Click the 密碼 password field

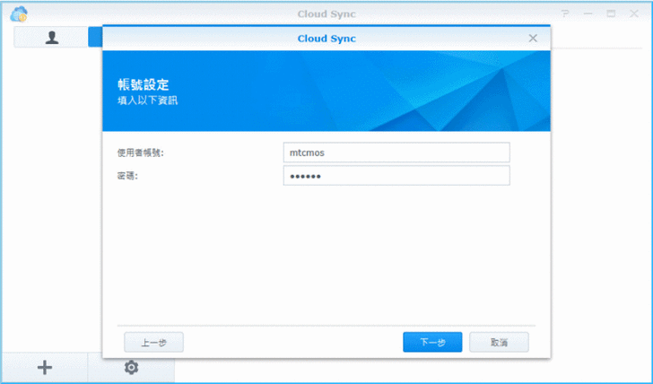pyautogui.click(x=396, y=176)
